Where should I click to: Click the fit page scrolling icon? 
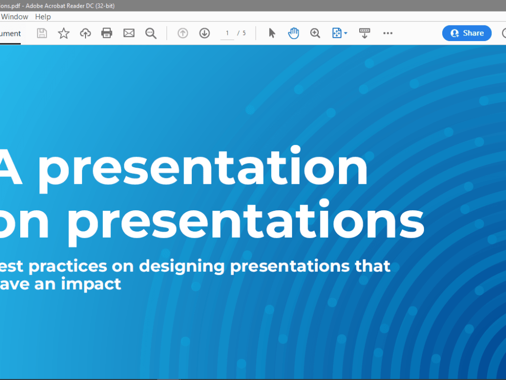pyautogui.click(x=336, y=33)
